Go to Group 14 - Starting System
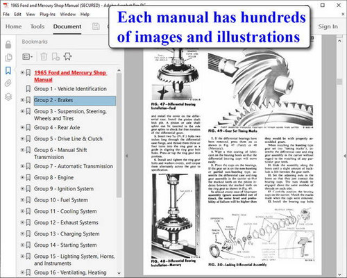This screenshot has height=278, width=347. [x=65, y=245]
